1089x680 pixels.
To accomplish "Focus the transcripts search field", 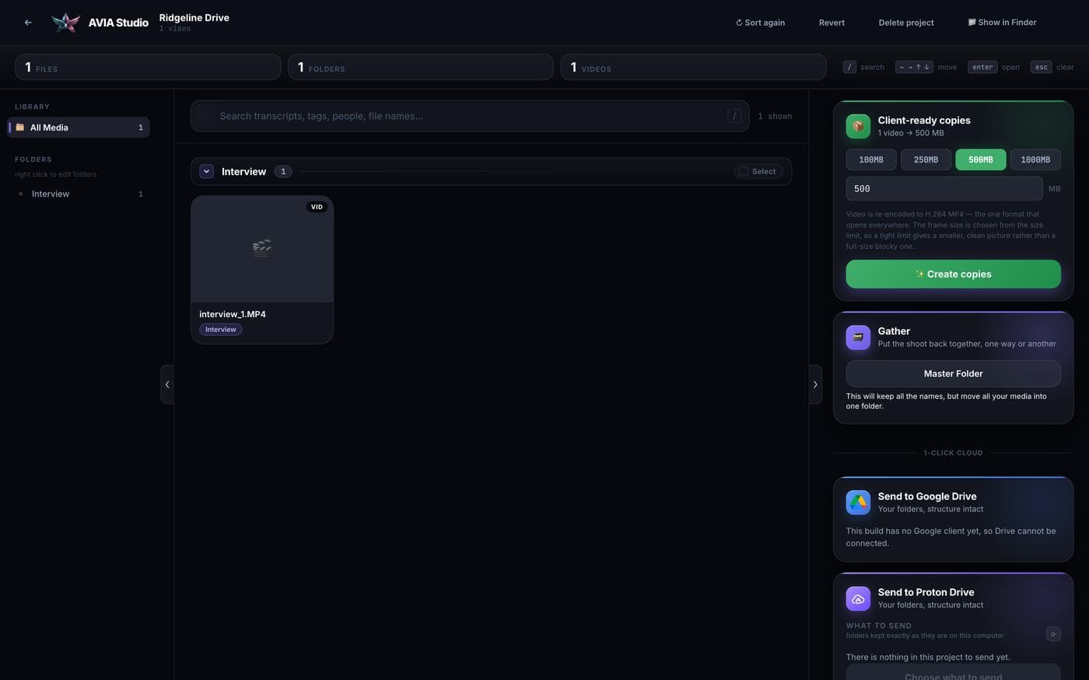I will pyautogui.click(x=470, y=116).
